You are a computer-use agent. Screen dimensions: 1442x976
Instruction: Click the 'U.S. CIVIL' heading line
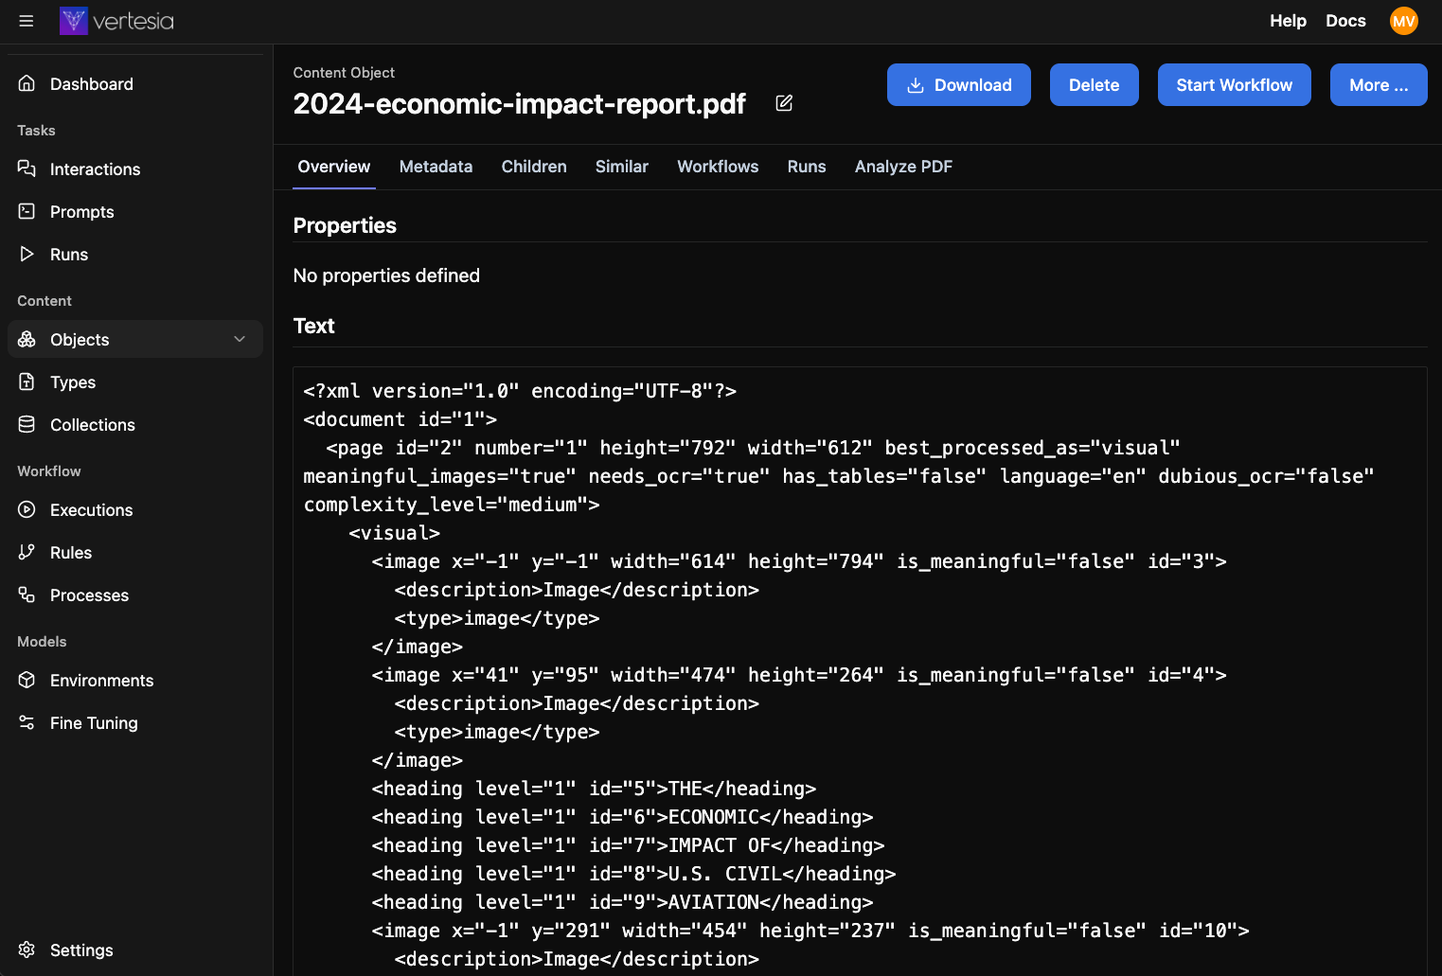pos(633,874)
